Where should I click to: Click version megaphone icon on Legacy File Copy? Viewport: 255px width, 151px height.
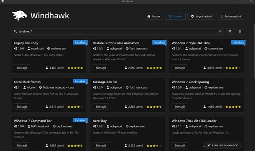click(15, 49)
